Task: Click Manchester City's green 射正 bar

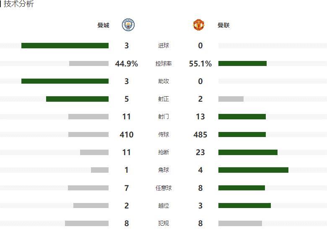Action: [77, 99]
